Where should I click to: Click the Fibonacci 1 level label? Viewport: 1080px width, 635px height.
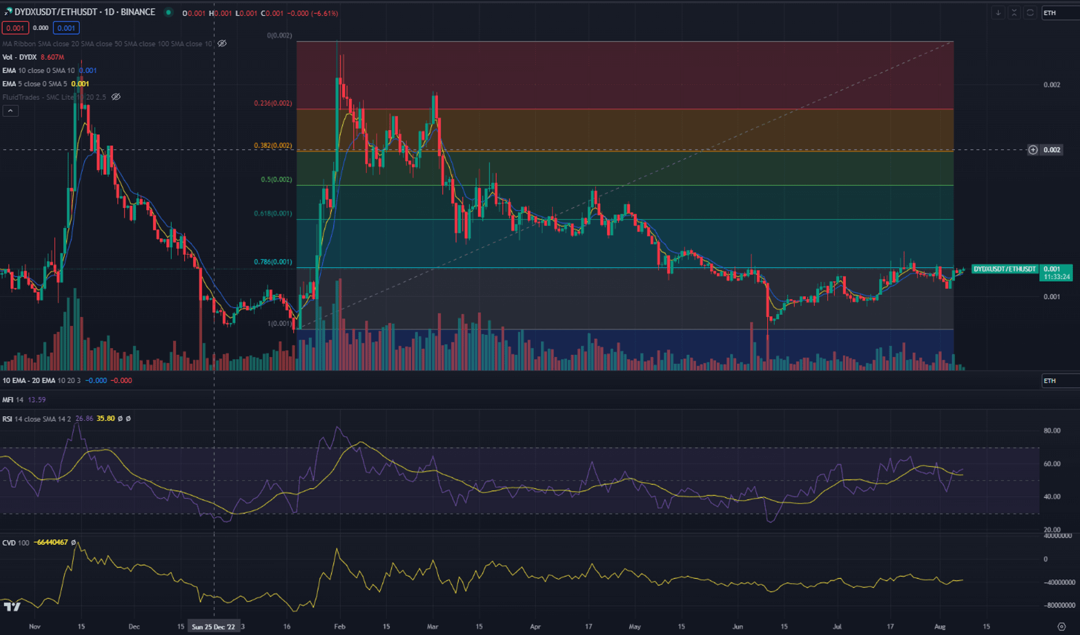pos(279,323)
